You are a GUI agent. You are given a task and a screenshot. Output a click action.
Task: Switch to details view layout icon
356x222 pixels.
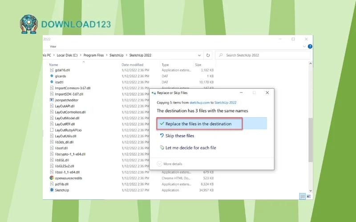[x=303, y=196]
